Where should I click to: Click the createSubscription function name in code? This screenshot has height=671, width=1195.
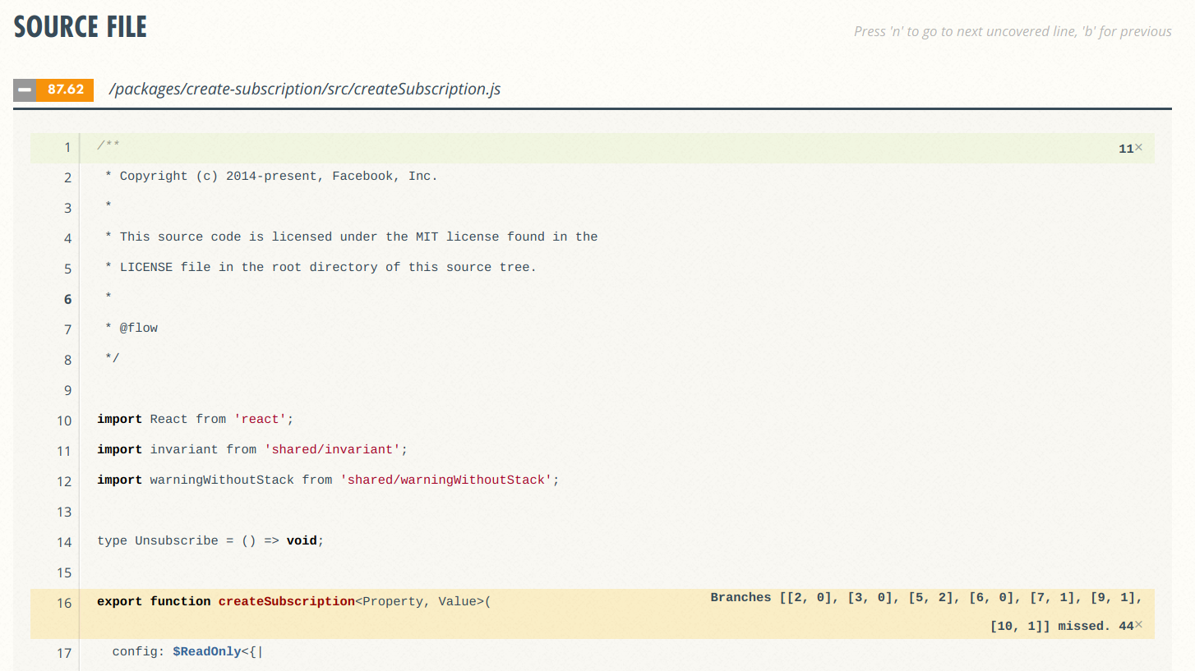(x=286, y=602)
